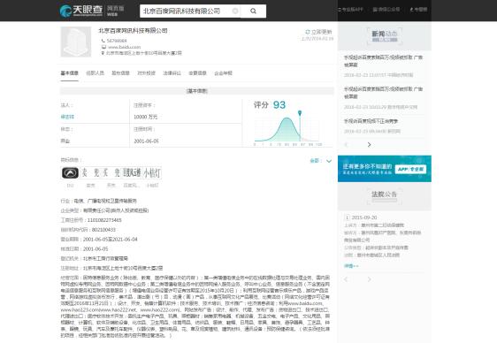497x343 pixels.
Task: Click the location pin icon by the address
Action: coord(103,53)
